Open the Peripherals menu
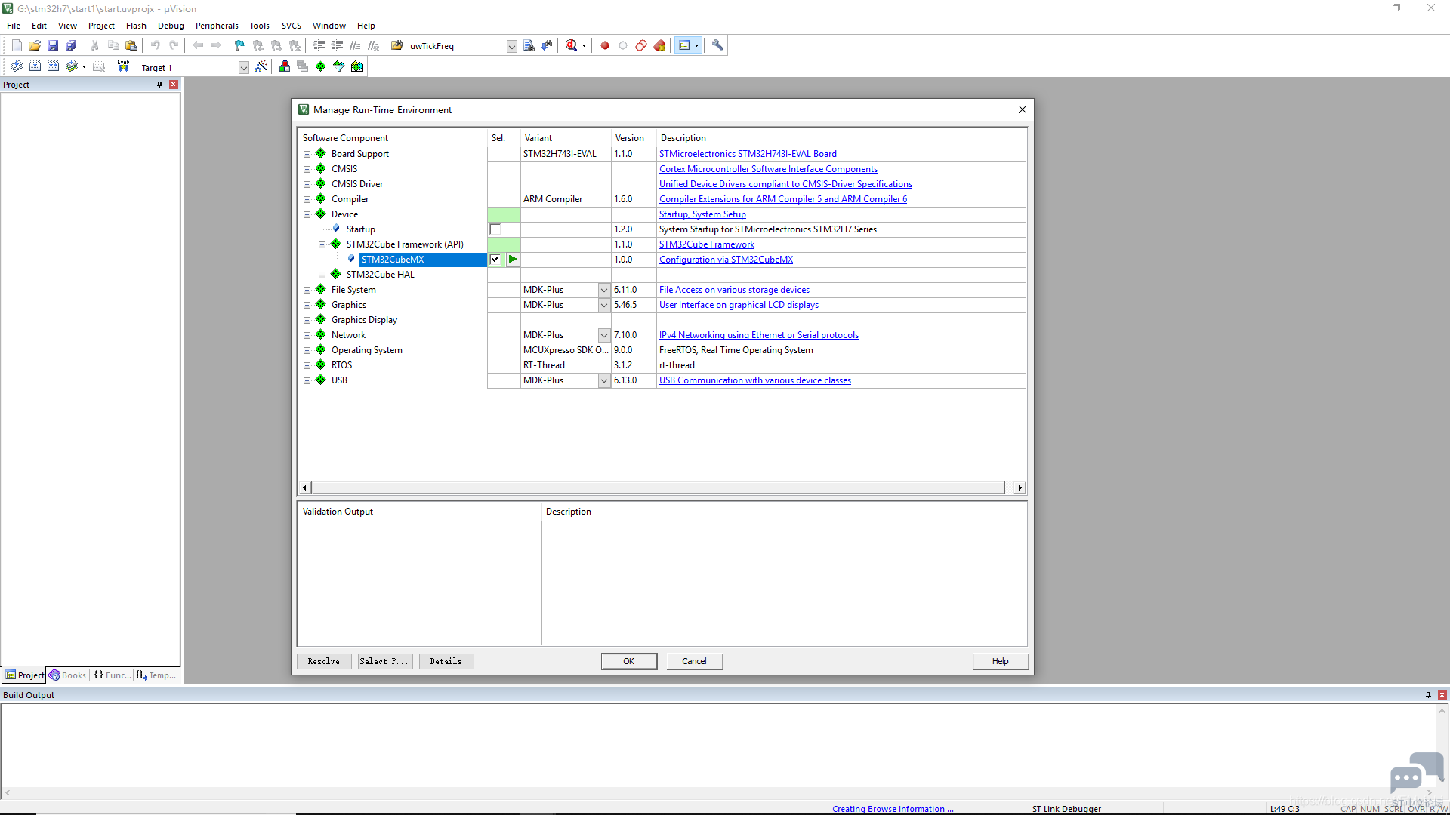The height and width of the screenshot is (815, 1450). click(217, 26)
